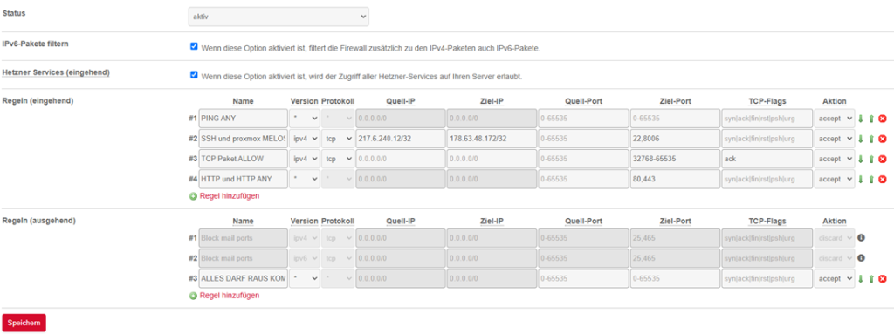Open Aktion dropdown for PING ANY rule

[x=834, y=119]
